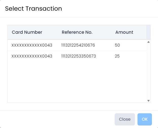Click the Select Transaction dialog title

coord(33,9)
